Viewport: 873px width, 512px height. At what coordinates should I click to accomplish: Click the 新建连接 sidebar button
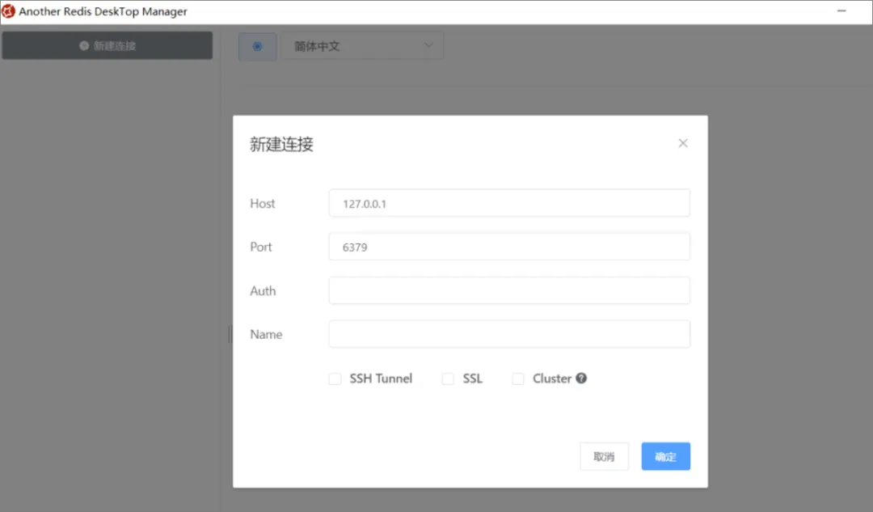pyautogui.click(x=107, y=45)
